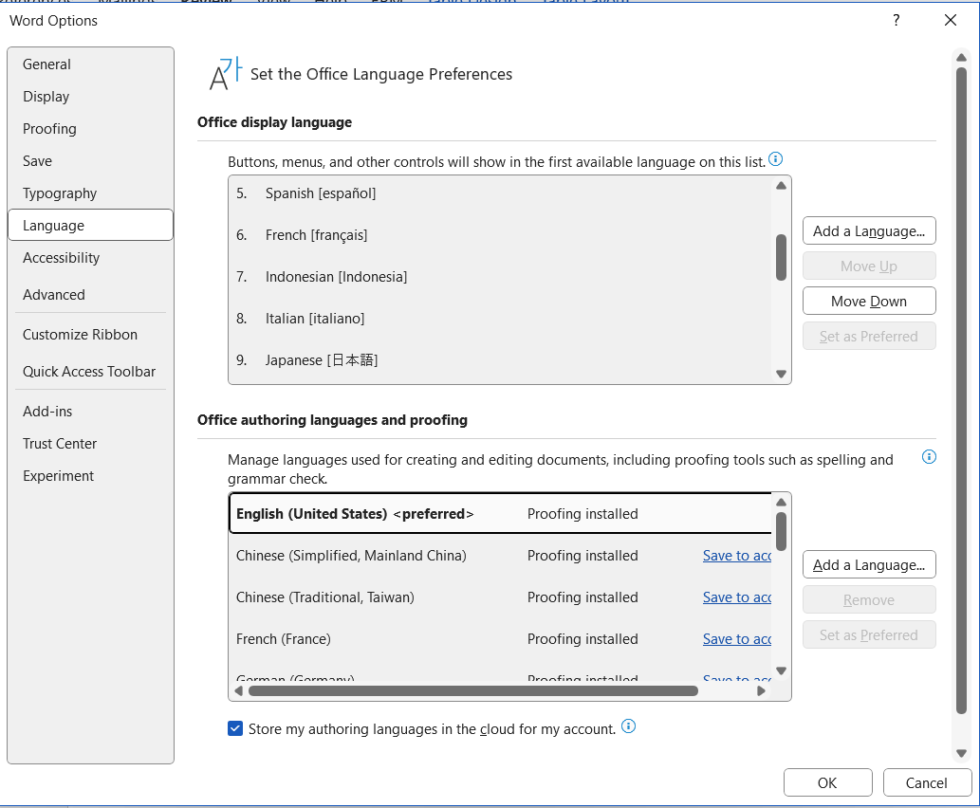Click the info icon beside the cloud storage checkbox
The height and width of the screenshot is (808, 980).
[628, 728]
